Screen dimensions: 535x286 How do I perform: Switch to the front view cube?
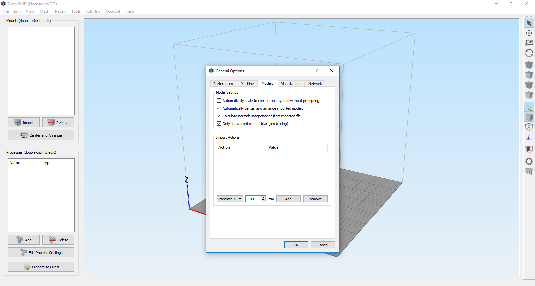pos(529,85)
